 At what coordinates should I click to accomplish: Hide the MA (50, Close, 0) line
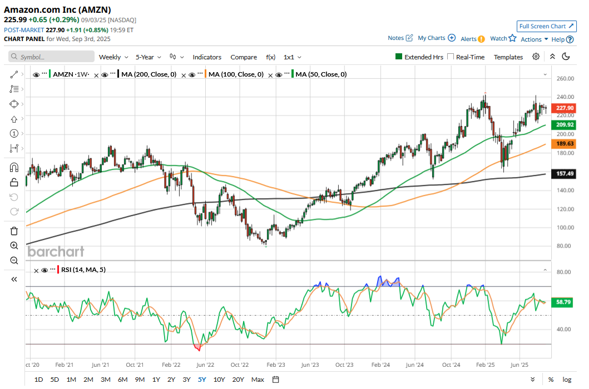279,74
